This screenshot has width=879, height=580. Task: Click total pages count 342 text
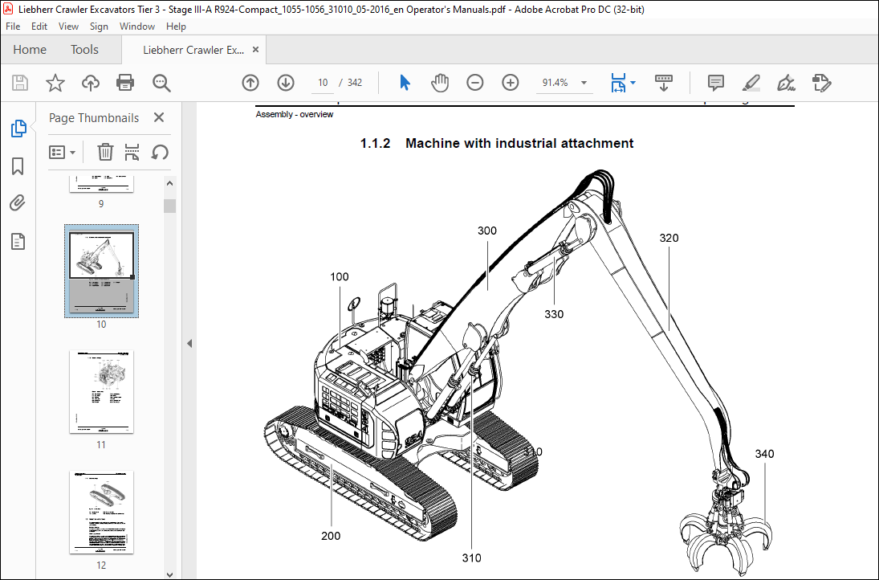point(355,83)
